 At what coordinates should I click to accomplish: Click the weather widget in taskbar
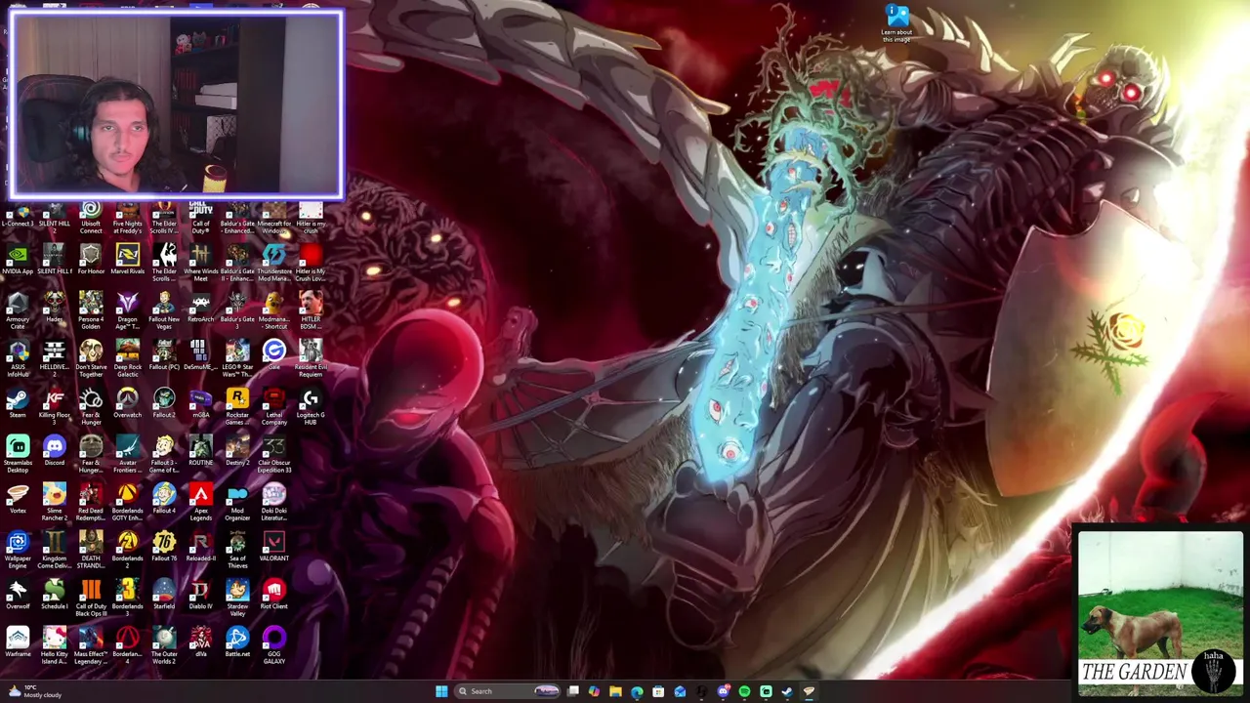point(33,691)
